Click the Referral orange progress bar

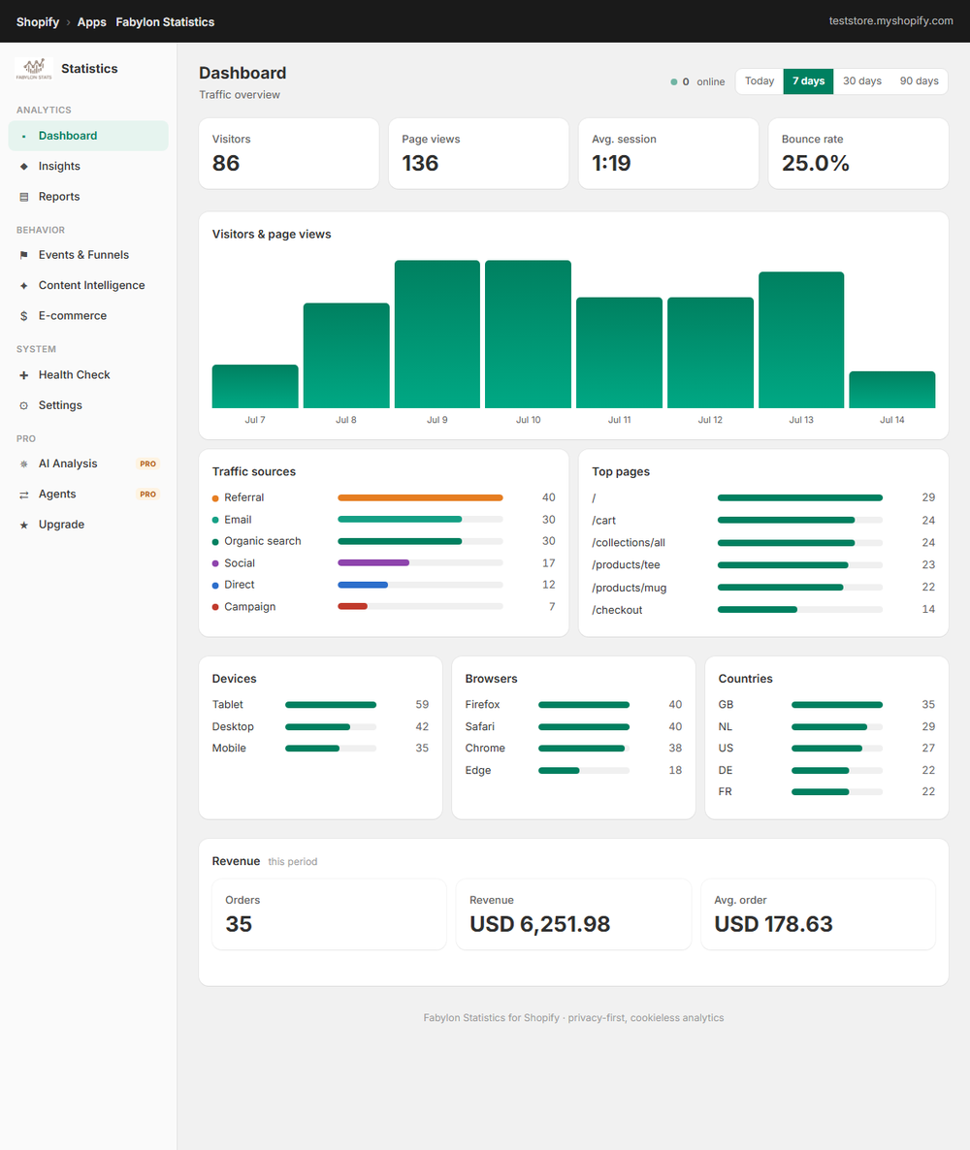(x=420, y=498)
